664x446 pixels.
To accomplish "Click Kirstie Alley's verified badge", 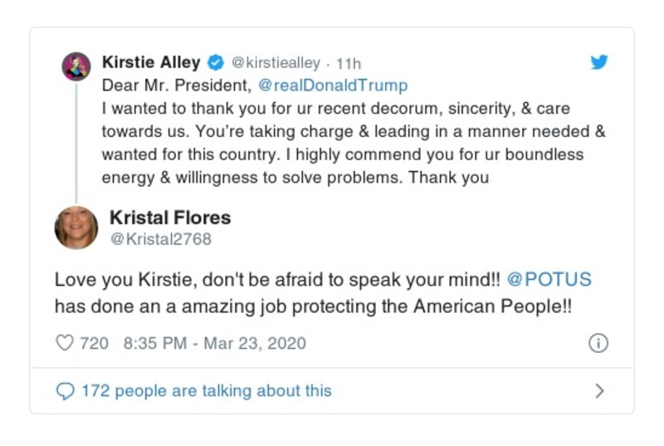I will [215, 62].
